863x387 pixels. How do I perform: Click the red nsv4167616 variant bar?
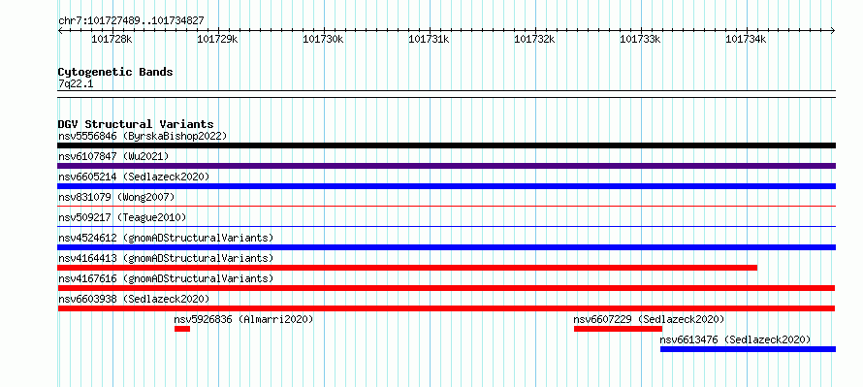(446, 288)
